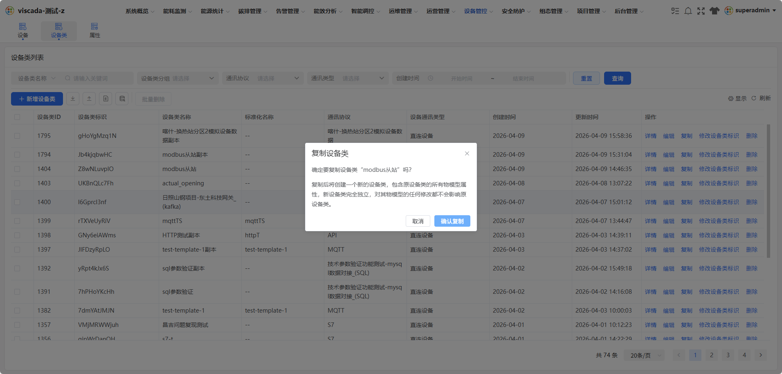The image size is (782, 374).
Task: Click 详情 link for ID 1404
Action: [651, 169]
